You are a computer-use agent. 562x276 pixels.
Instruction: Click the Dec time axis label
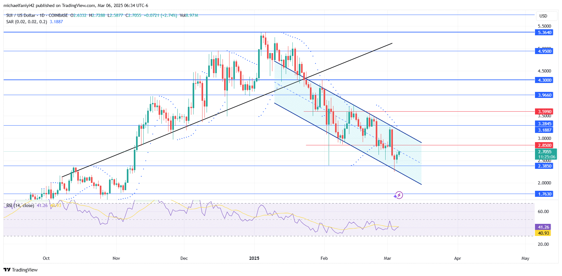(184, 258)
